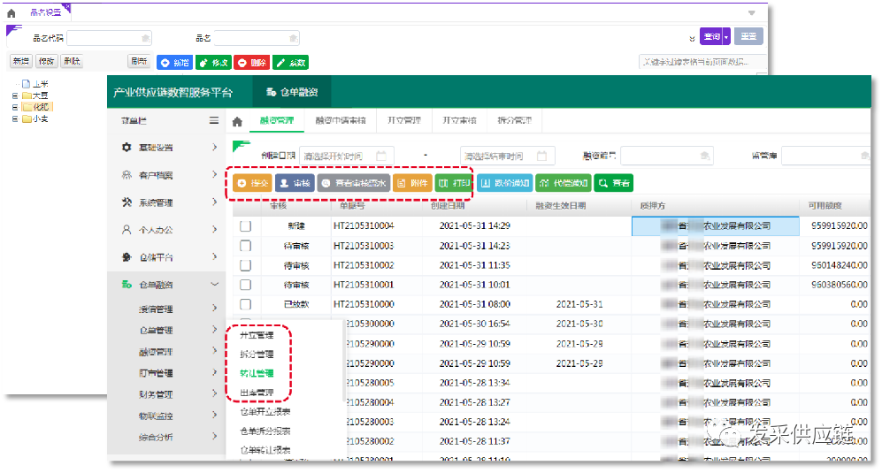Expand the 授信管理 submenu chevron
Viewport: 882px width, 473px height.
point(214,308)
